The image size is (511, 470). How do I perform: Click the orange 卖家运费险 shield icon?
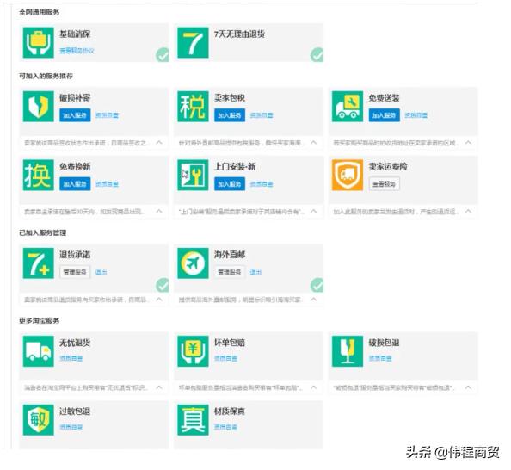(x=348, y=175)
